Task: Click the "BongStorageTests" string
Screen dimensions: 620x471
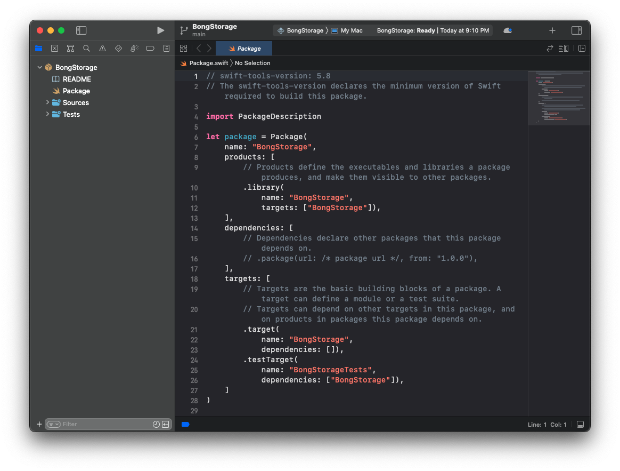Action: coord(330,370)
